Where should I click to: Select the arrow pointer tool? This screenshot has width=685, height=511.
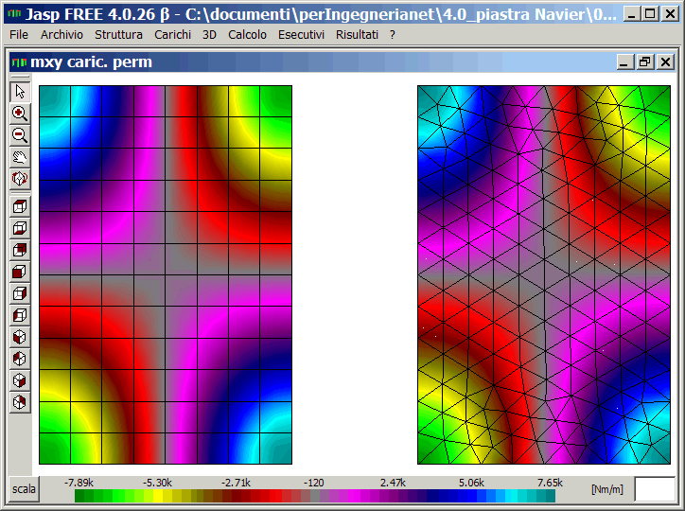20,92
